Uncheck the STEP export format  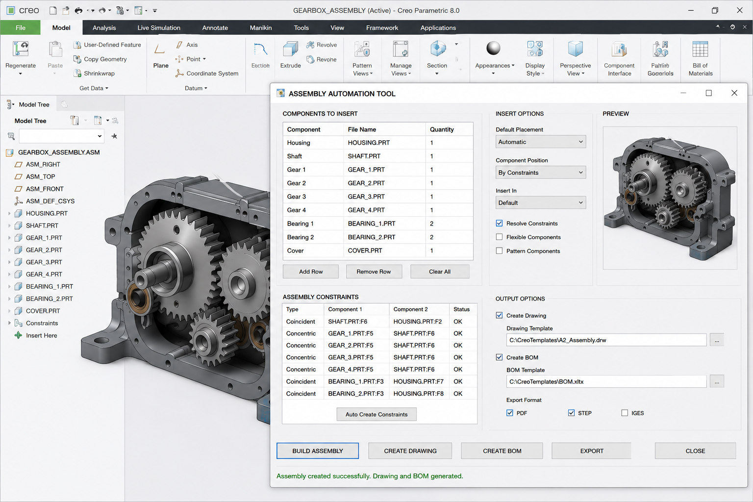point(571,413)
